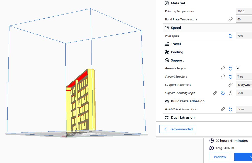Viewport: 252px width, 163px height.
Task: Click the Printing Temperature input field
Action: point(244,11)
